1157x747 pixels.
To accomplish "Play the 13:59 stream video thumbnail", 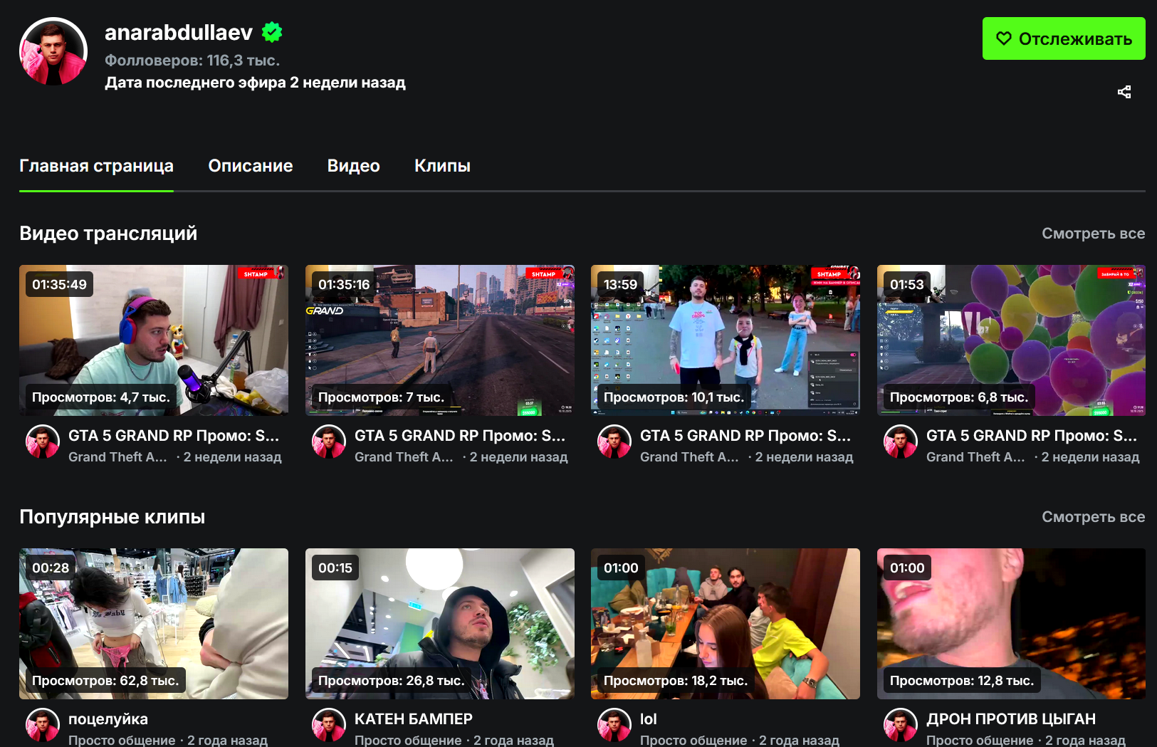I will pyautogui.click(x=726, y=340).
